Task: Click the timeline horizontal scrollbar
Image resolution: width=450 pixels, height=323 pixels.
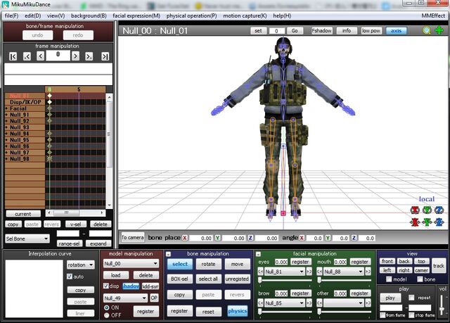Action: pyautogui.click(x=75, y=213)
